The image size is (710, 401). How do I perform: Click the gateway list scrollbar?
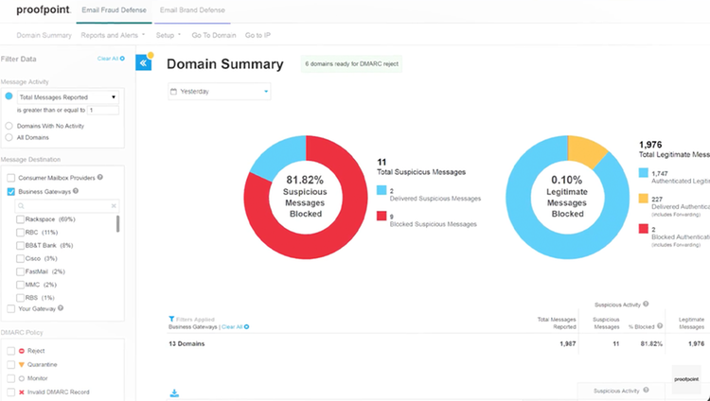(117, 223)
